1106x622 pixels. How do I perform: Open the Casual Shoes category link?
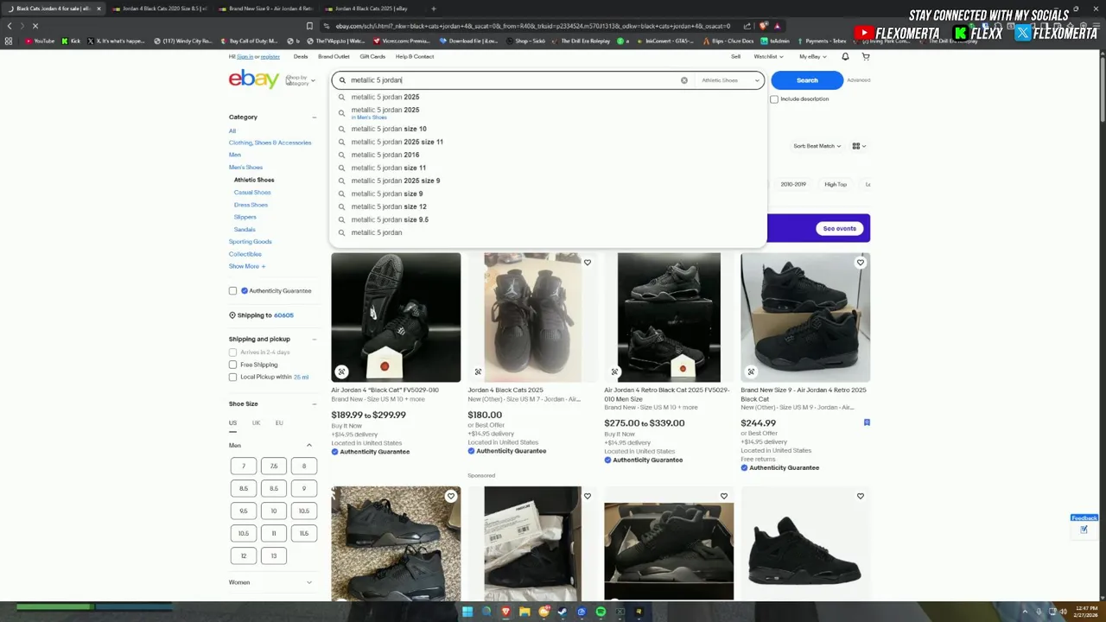click(252, 193)
